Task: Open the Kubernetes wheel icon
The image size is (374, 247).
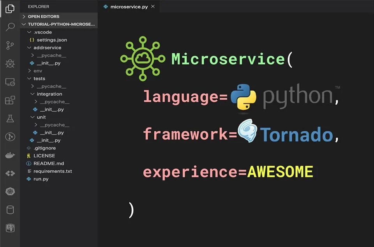Action: pos(10,191)
